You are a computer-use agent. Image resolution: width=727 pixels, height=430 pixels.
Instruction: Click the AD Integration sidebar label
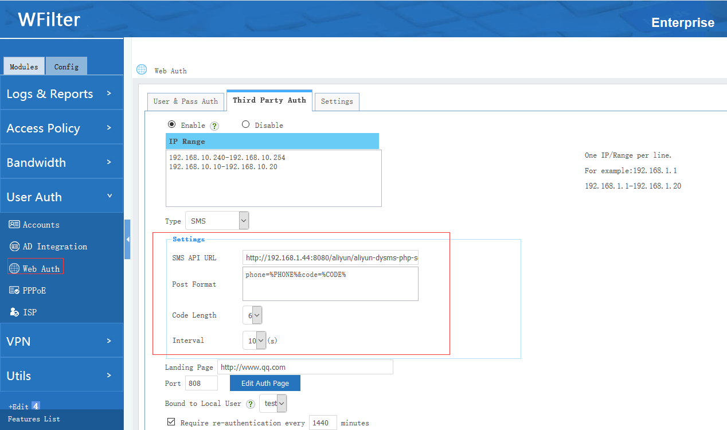tap(55, 247)
